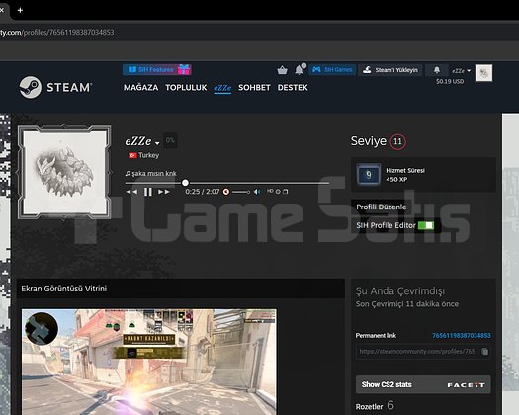Toggle the HD quality icon
The height and width of the screenshot is (415, 519).
click(x=270, y=191)
